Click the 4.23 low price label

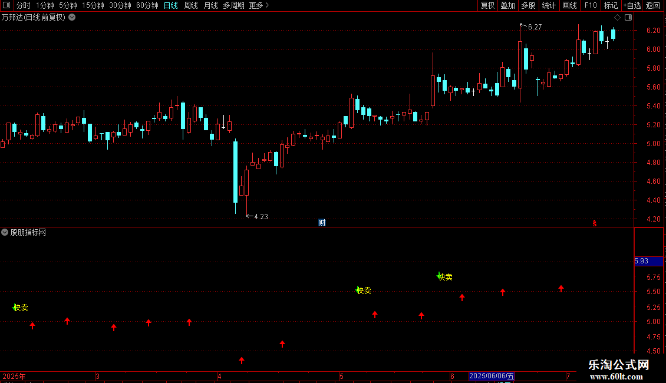(261, 217)
